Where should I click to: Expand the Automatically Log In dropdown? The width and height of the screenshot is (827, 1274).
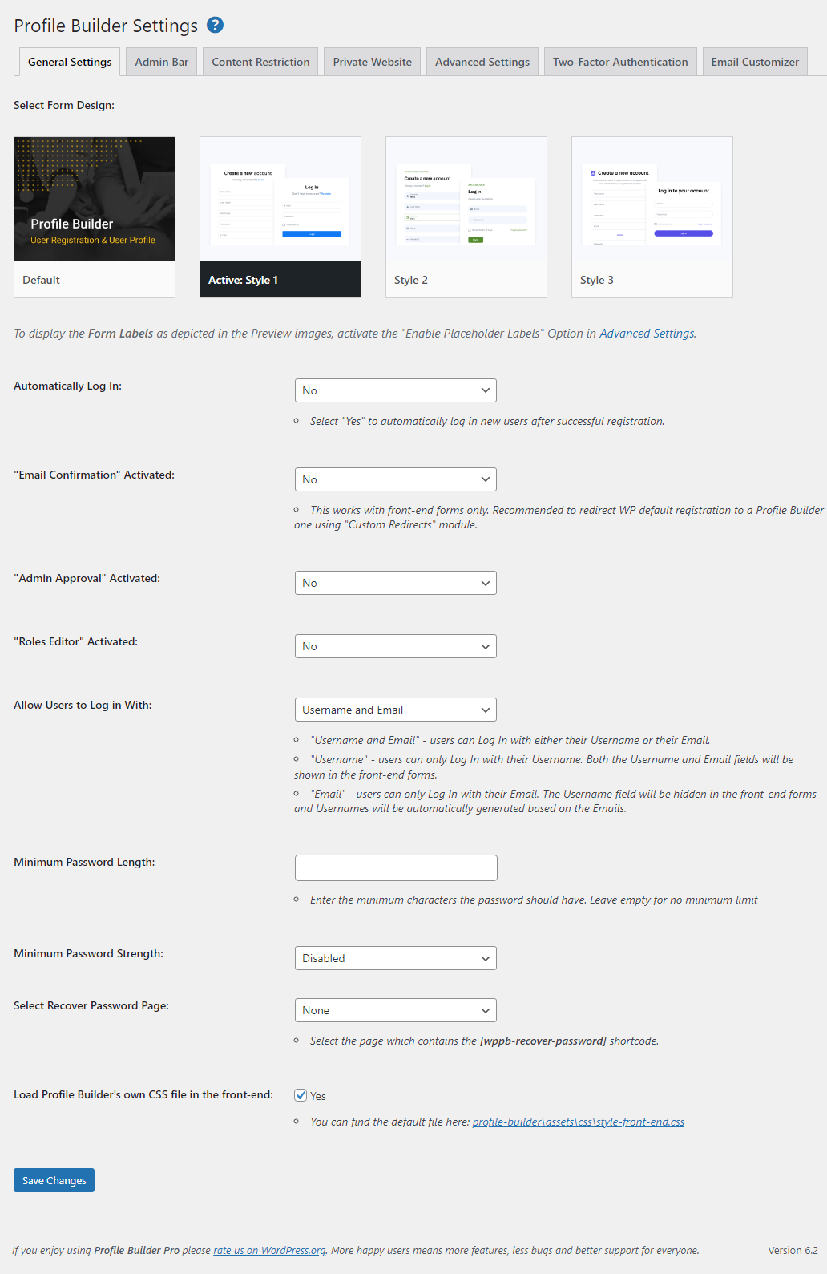[396, 390]
